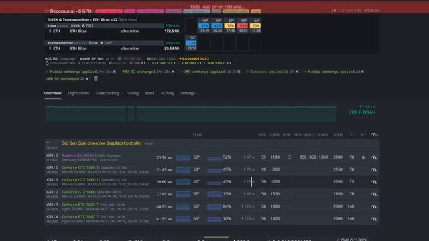
Task: Click fan speed chart in RX 580 row
Action: click(x=214, y=157)
